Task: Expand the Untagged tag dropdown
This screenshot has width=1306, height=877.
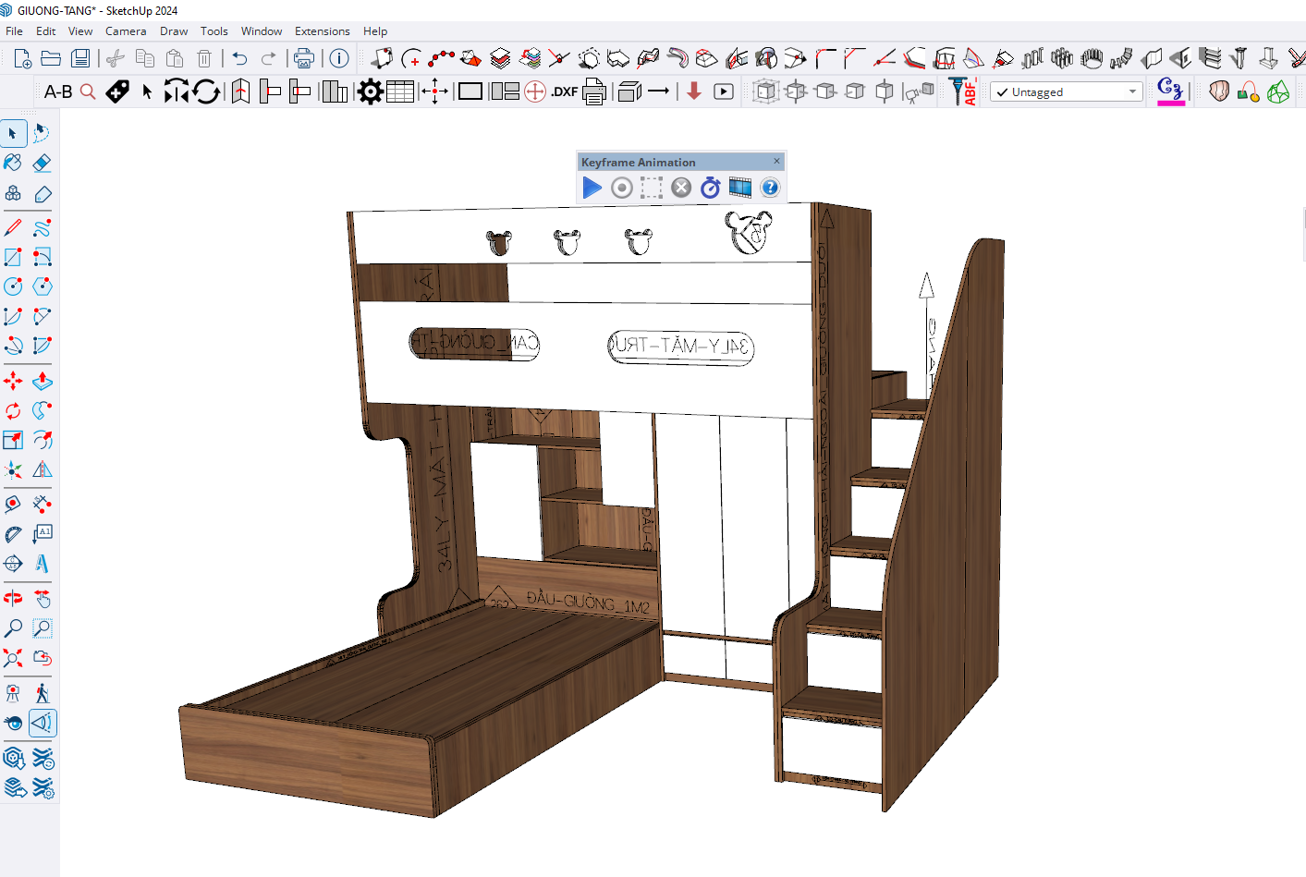Action: pyautogui.click(x=1132, y=92)
